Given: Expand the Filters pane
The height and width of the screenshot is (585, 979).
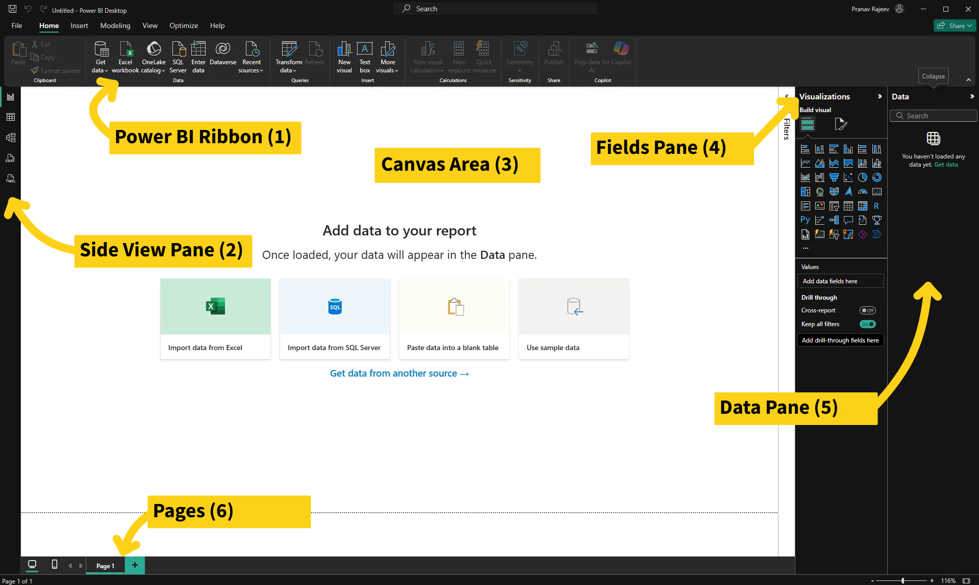Looking at the screenshot, I should pyautogui.click(x=787, y=96).
